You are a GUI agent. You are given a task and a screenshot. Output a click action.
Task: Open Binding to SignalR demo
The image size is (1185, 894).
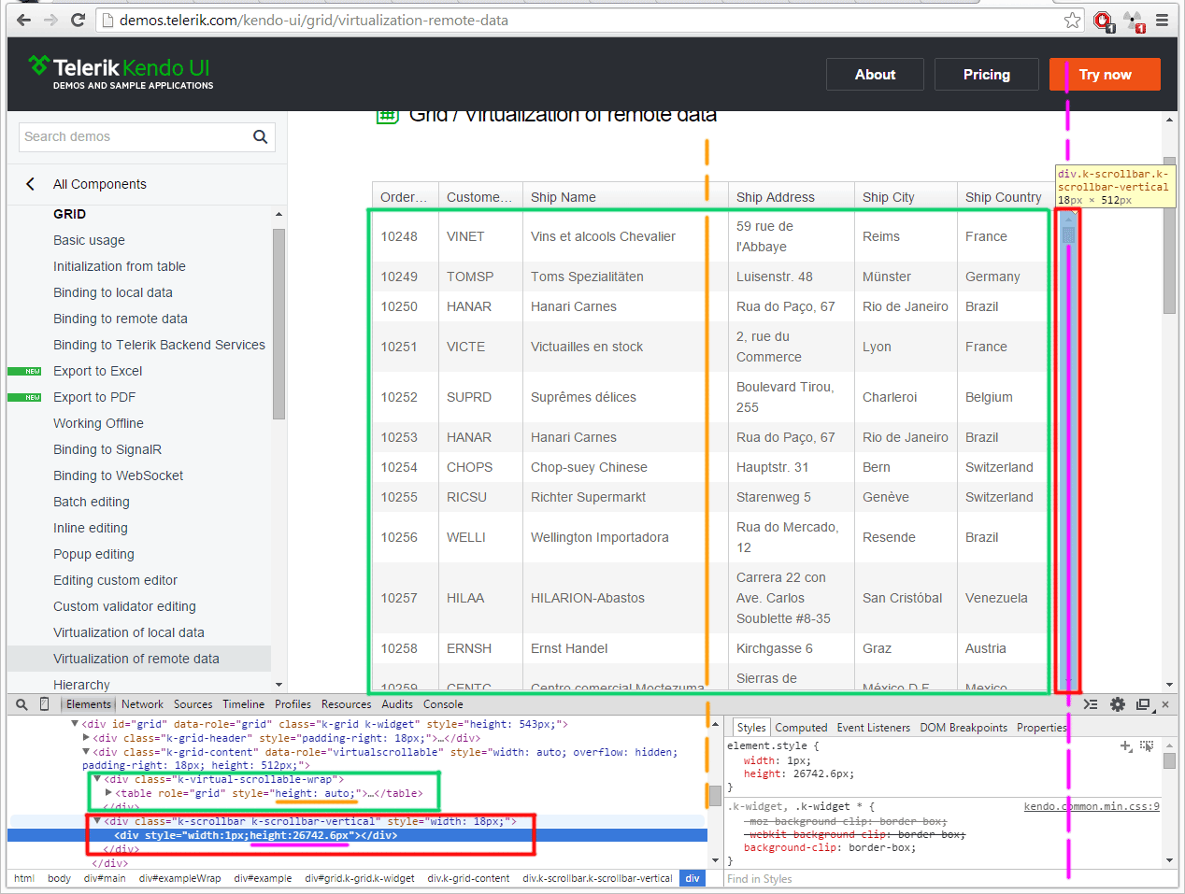click(x=107, y=449)
